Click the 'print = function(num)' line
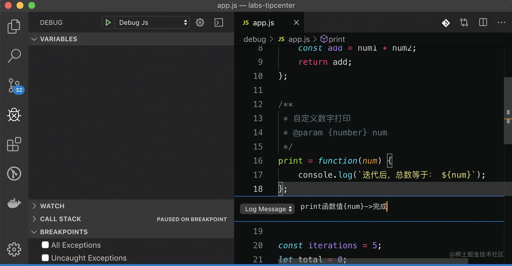The width and height of the screenshot is (512, 266). (x=335, y=161)
